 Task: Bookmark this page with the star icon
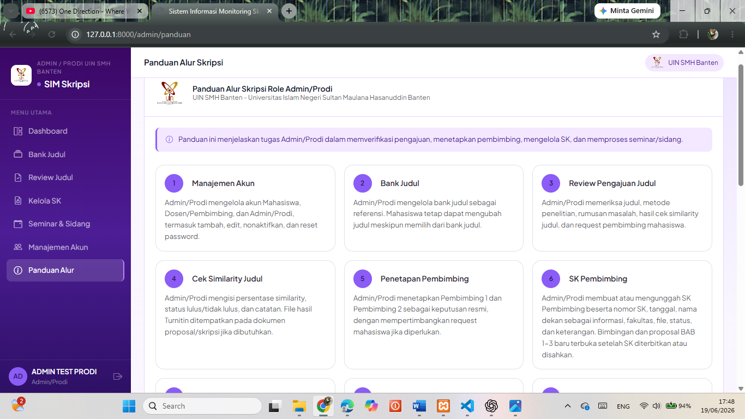pyautogui.click(x=656, y=34)
